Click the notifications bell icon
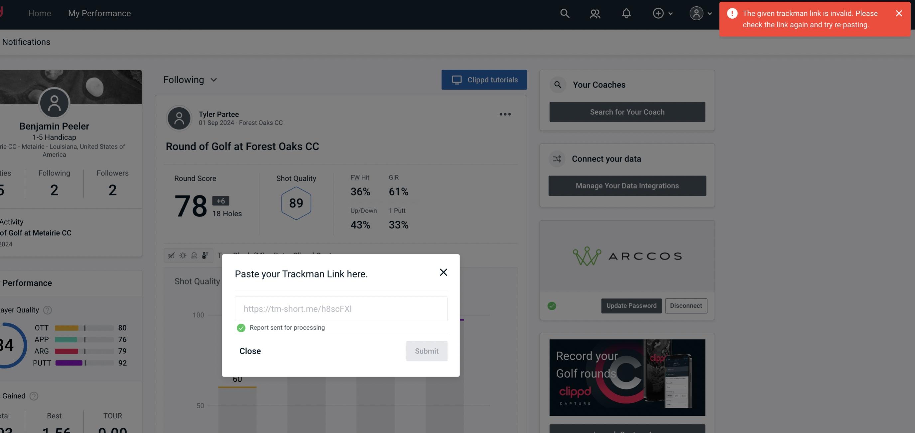Screen dimensions: 915x433 coord(626,13)
